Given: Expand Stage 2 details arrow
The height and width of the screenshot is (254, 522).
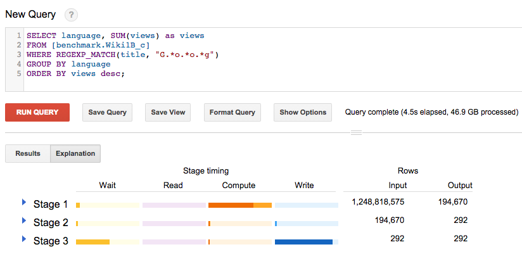Looking at the screenshot, I should click(24, 220).
